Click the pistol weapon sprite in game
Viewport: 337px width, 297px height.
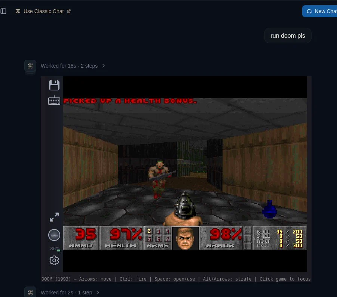184,208
